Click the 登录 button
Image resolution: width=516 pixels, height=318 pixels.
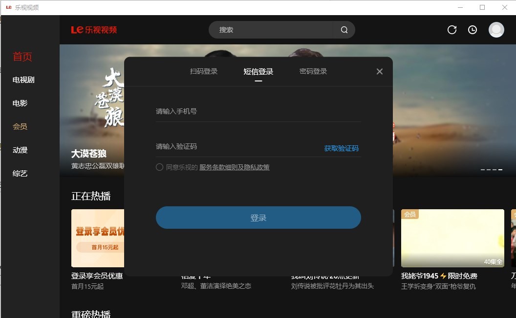[258, 218]
